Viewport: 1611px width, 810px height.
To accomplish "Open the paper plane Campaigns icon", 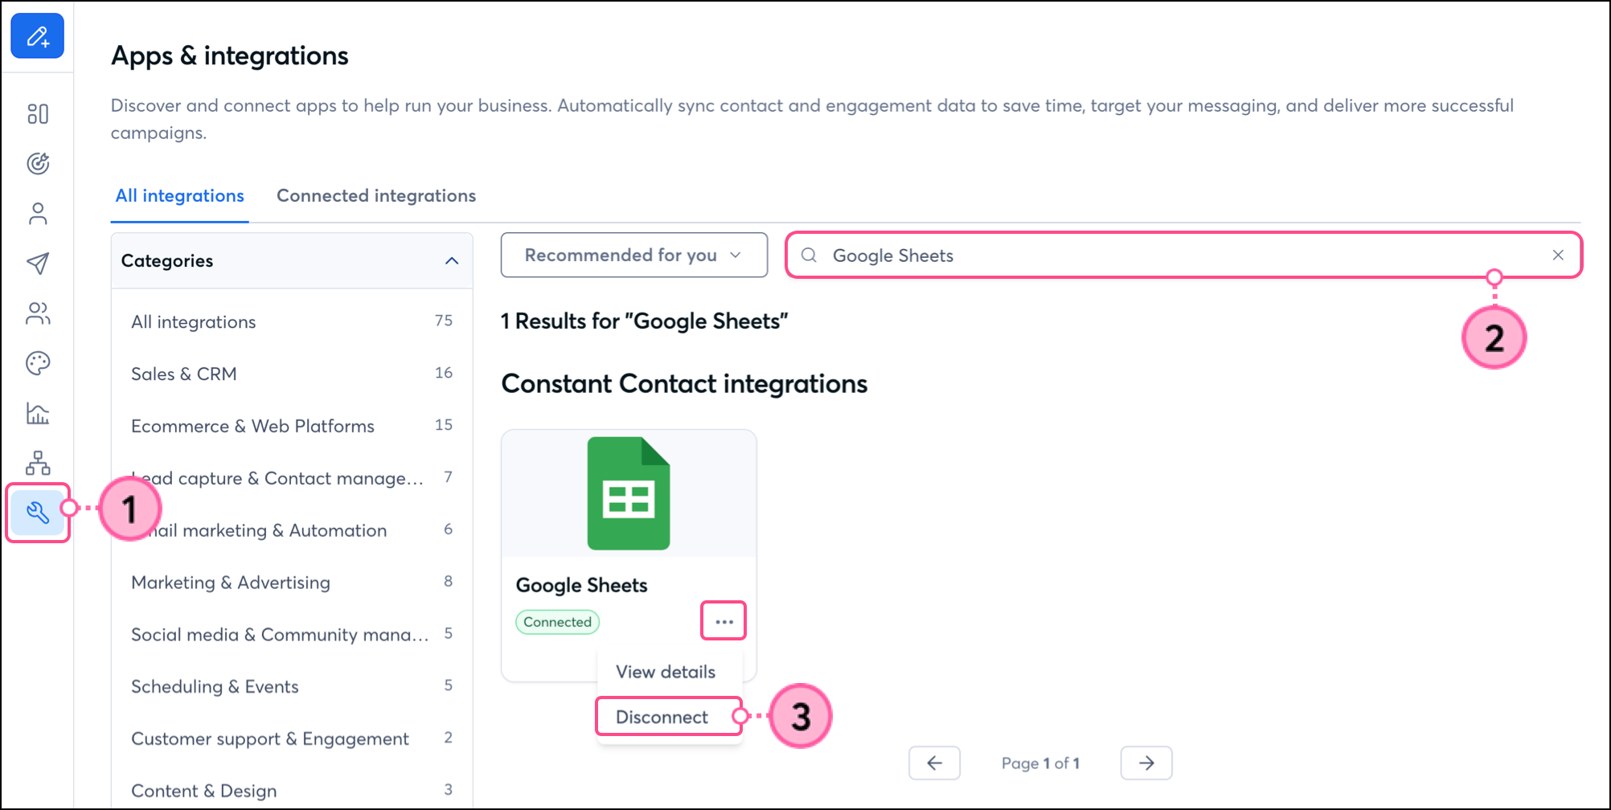I will [x=38, y=264].
